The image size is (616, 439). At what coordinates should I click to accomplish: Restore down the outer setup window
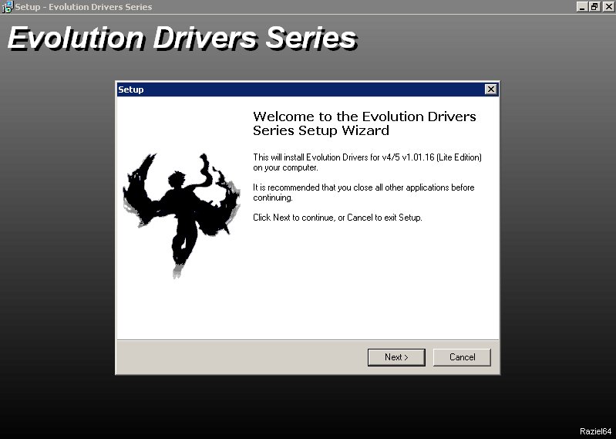click(594, 7)
